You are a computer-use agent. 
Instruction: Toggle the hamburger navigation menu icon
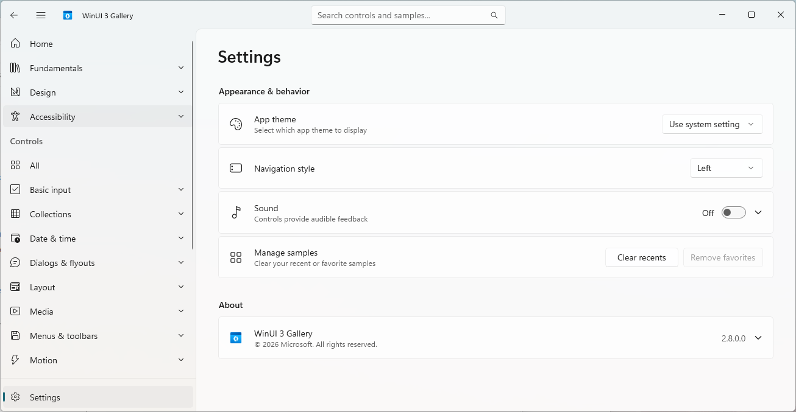[x=41, y=15]
